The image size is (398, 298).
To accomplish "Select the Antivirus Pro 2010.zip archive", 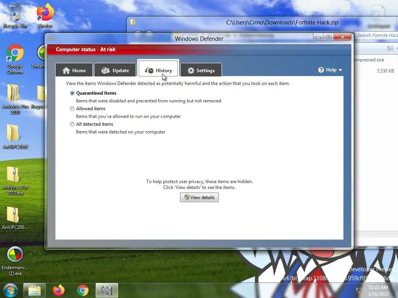I will (x=15, y=181).
